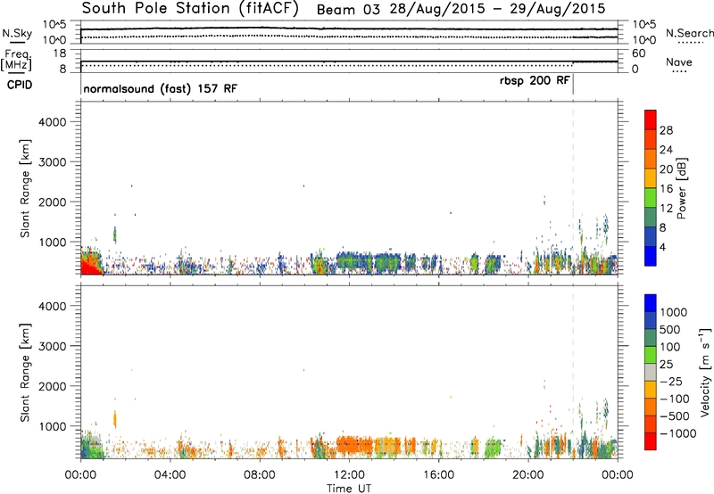Viewport: 714px width, 494px height.
Task: Click the '28' power colorbar tick value
Action: [666, 130]
